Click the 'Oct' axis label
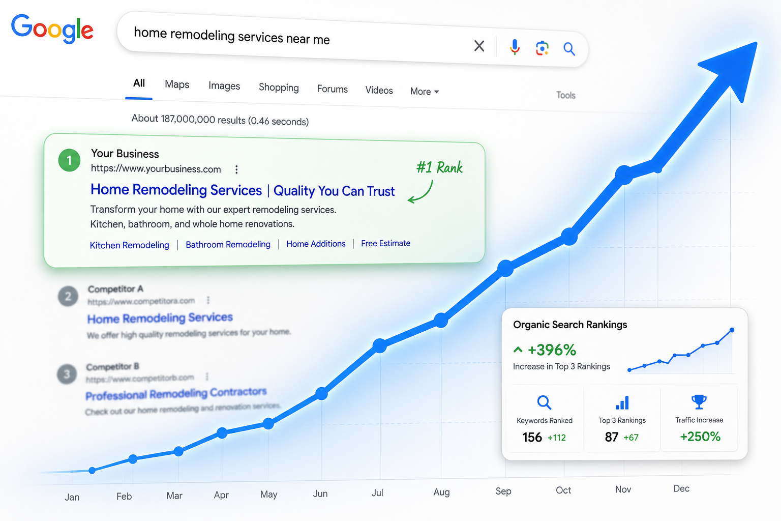Viewport: 781px width, 521px height. (563, 490)
